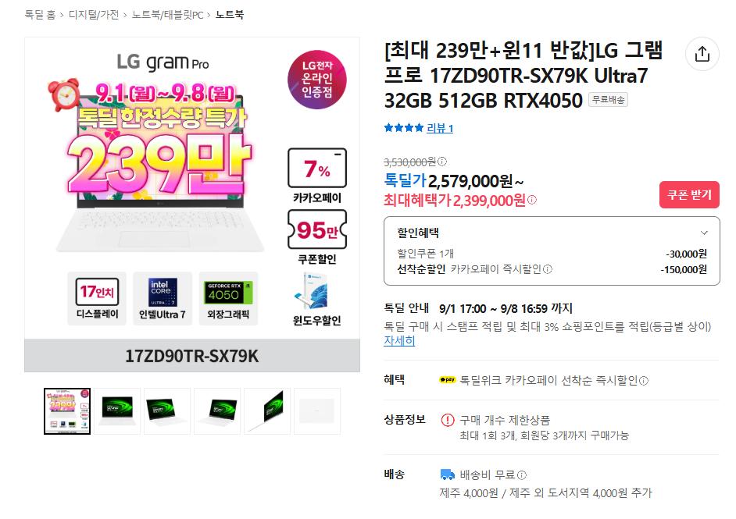
Task: Click info icon beside 카카오페이 즉시할인
Action: pyautogui.click(x=547, y=269)
